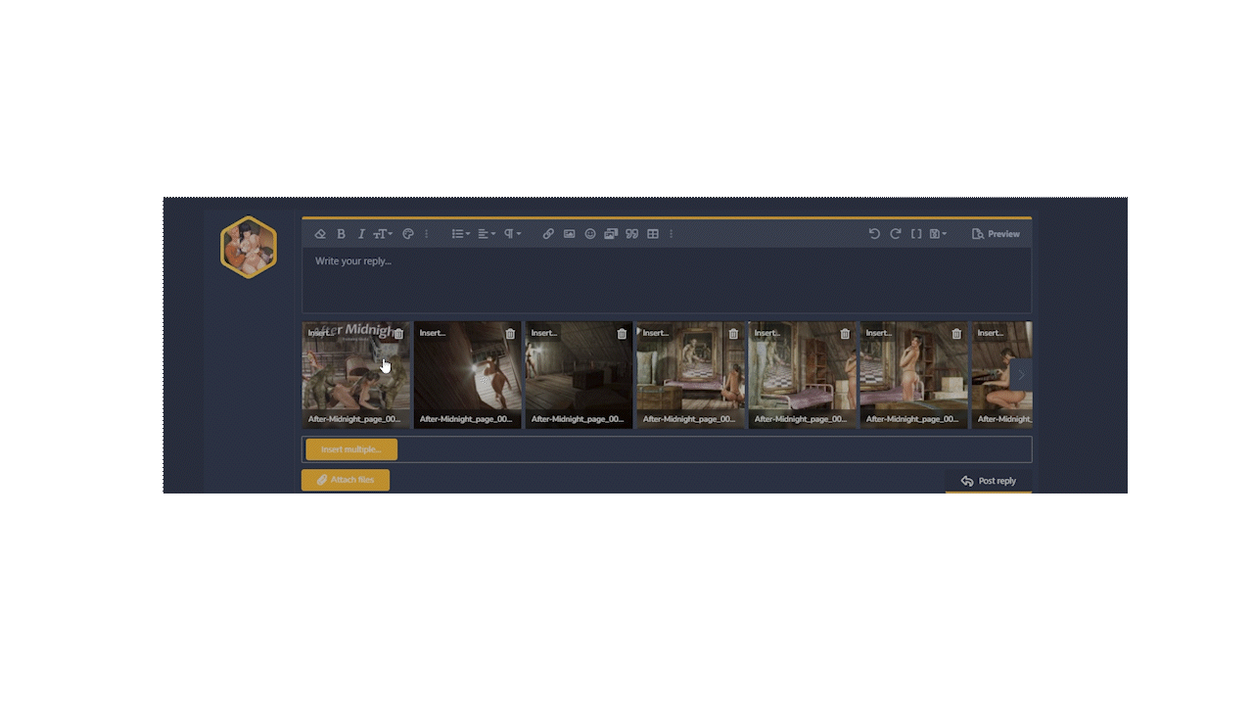1253x705 pixels.
Task: Show next attachments with the right arrow
Action: (x=1021, y=375)
